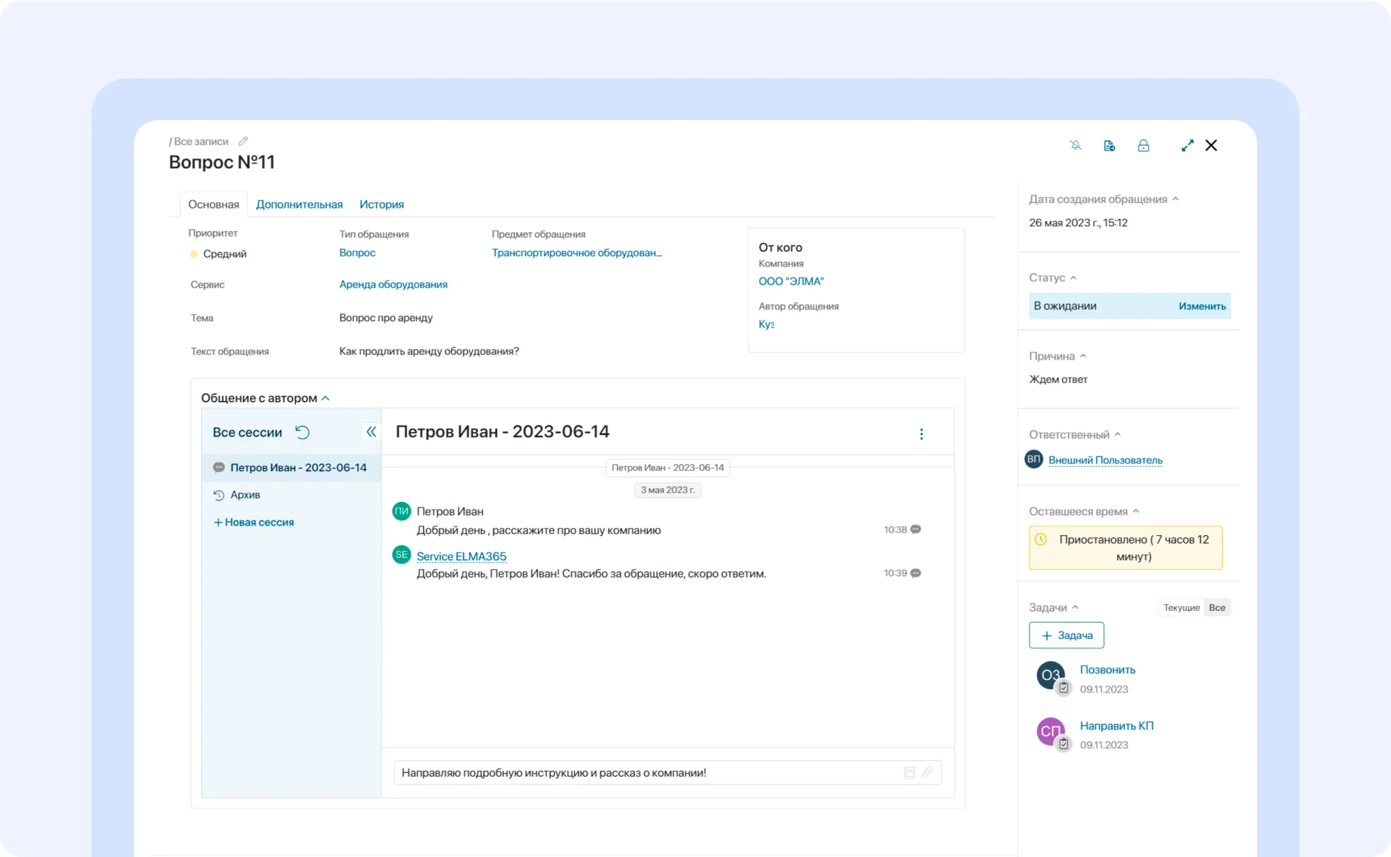Open session options via the three-dot menu

(x=921, y=434)
